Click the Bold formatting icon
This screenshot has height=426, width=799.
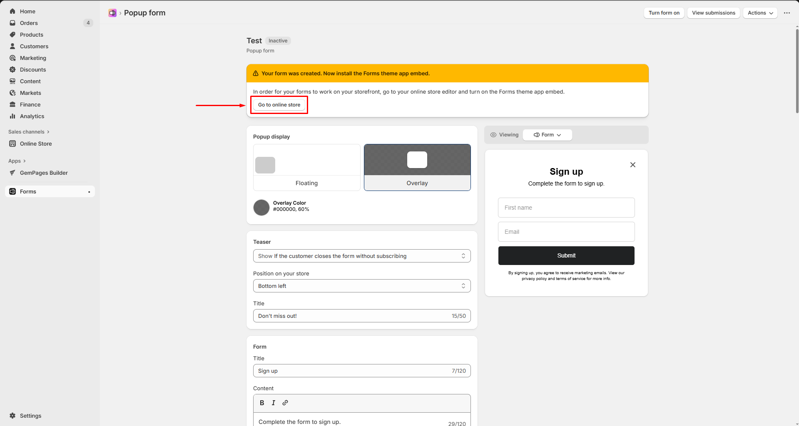coord(262,403)
